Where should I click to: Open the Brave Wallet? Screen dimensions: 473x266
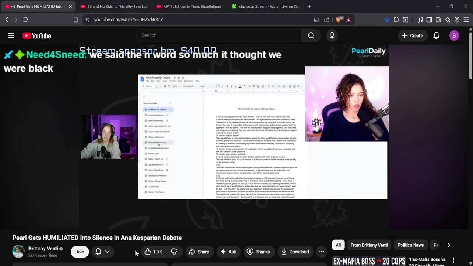click(439, 20)
